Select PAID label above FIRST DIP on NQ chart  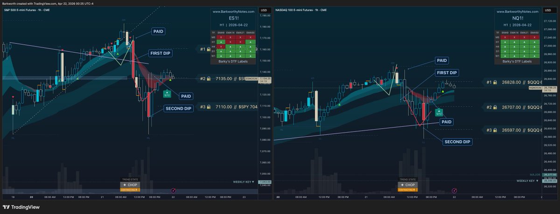[441, 61]
